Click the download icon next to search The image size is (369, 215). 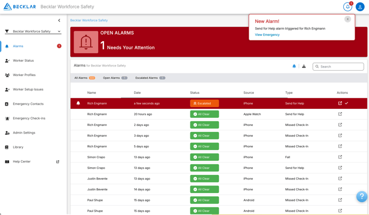point(304,66)
